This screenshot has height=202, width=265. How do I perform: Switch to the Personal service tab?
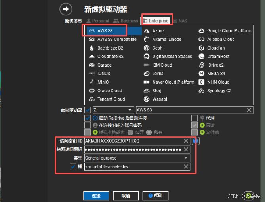point(98,21)
